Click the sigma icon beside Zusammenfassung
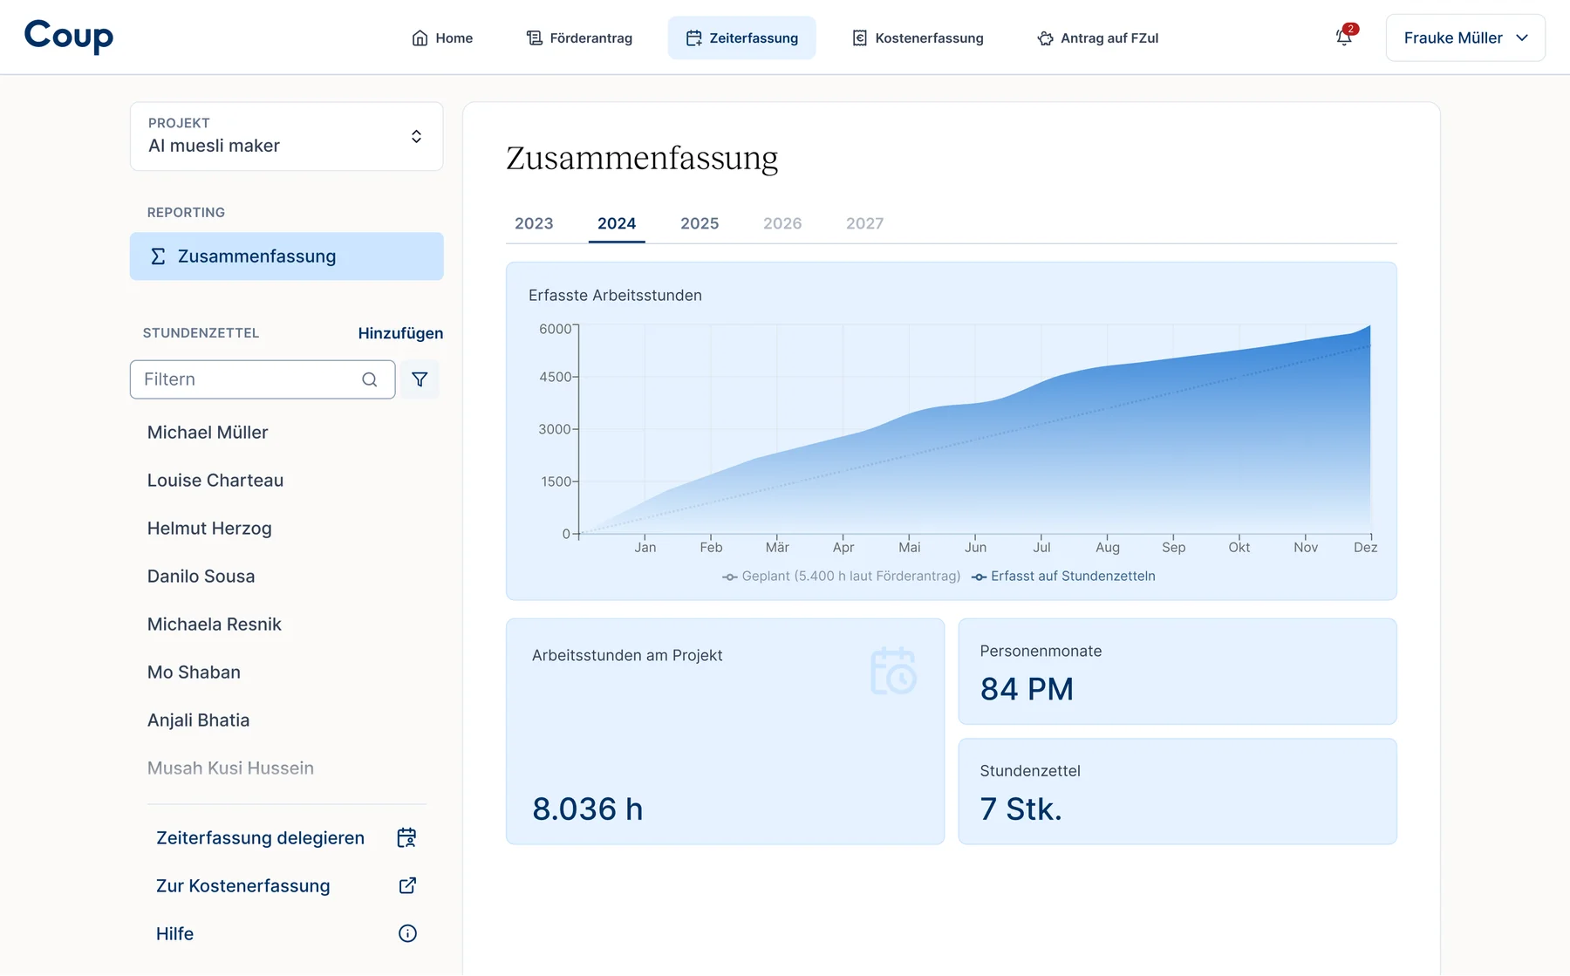1570x976 pixels. click(158, 256)
